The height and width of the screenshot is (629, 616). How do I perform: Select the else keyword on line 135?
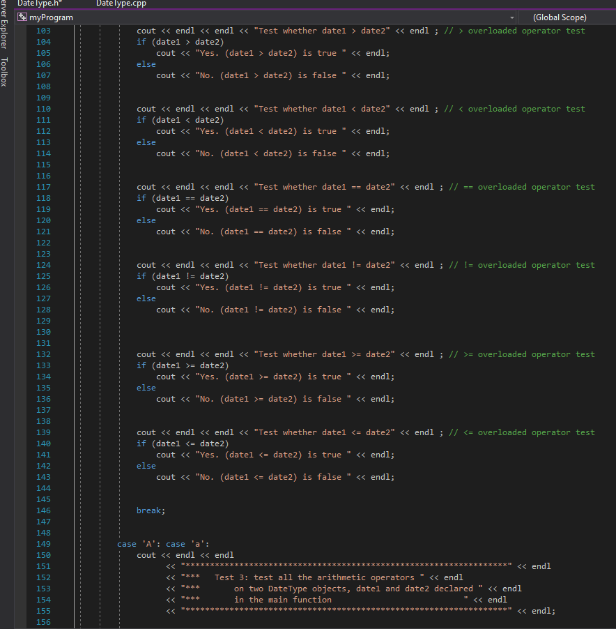point(146,387)
